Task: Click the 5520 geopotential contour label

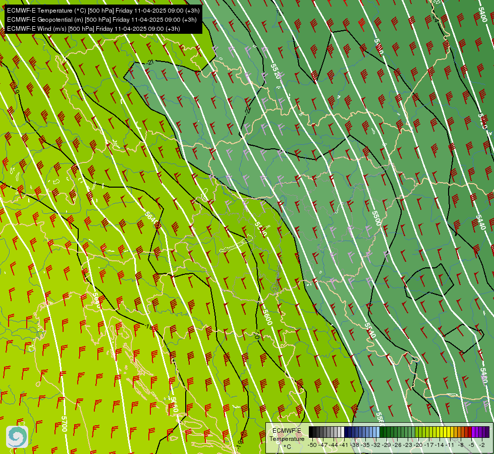Action: click(x=276, y=71)
